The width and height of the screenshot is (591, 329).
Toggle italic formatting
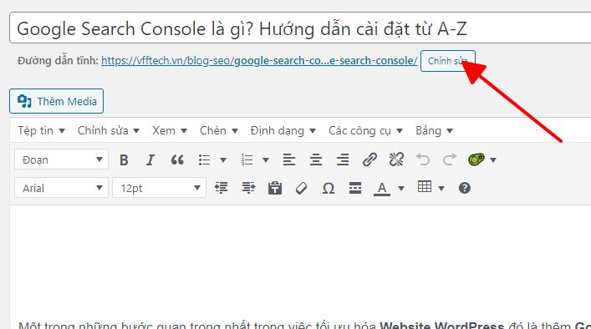tap(150, 160)
